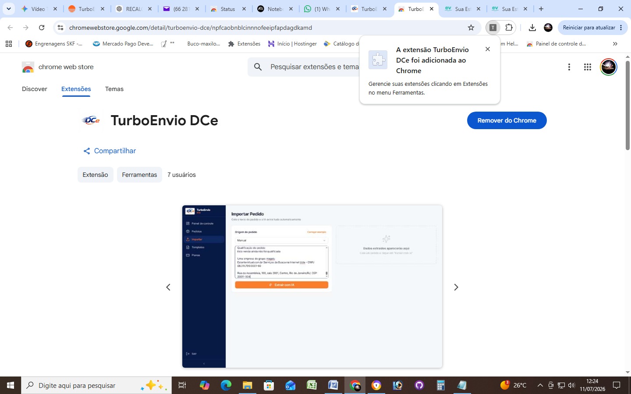The width and height of the screenshot is (631, 394).
Task: Click the search magnifier icon in store
Action: 258,67
